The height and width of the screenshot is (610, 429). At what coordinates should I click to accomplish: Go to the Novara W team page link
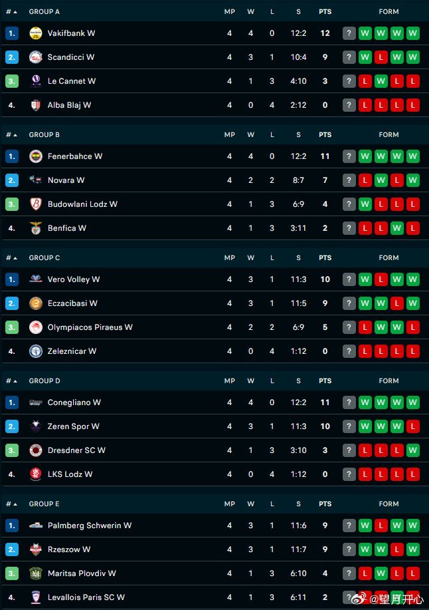pyautogui.click(x=66, y=180)
